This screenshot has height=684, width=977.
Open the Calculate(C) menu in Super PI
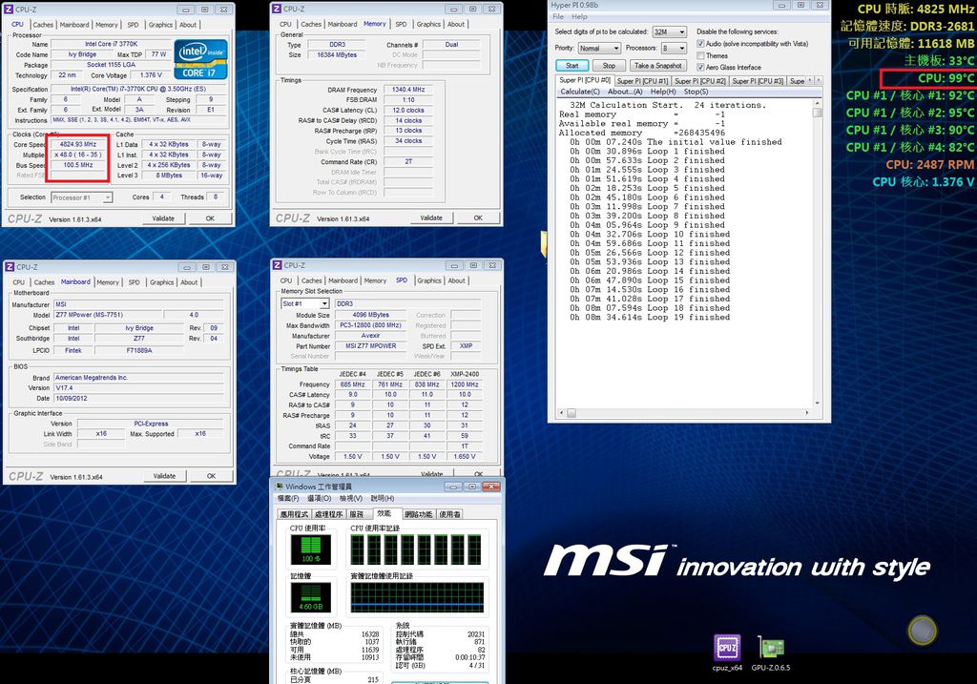pyautogui.click(x=580, y=92)
